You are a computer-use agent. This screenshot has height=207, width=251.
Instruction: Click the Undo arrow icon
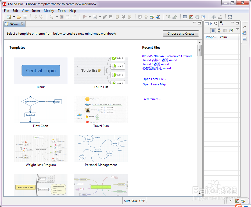35,17
